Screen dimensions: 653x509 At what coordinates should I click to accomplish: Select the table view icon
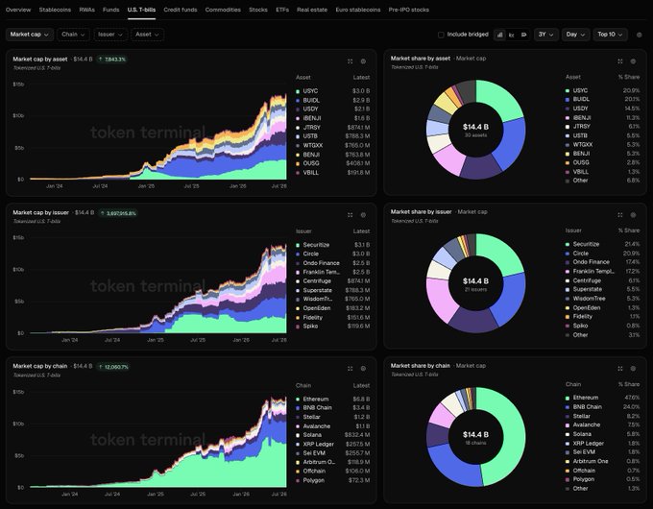pos(524,35)
